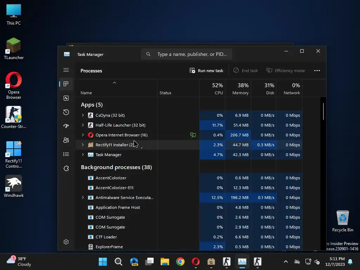Screen dimensions: 360x270
Task: Click the notification bell in the tray
Action: pyautogui.click(x=351, y=262)
